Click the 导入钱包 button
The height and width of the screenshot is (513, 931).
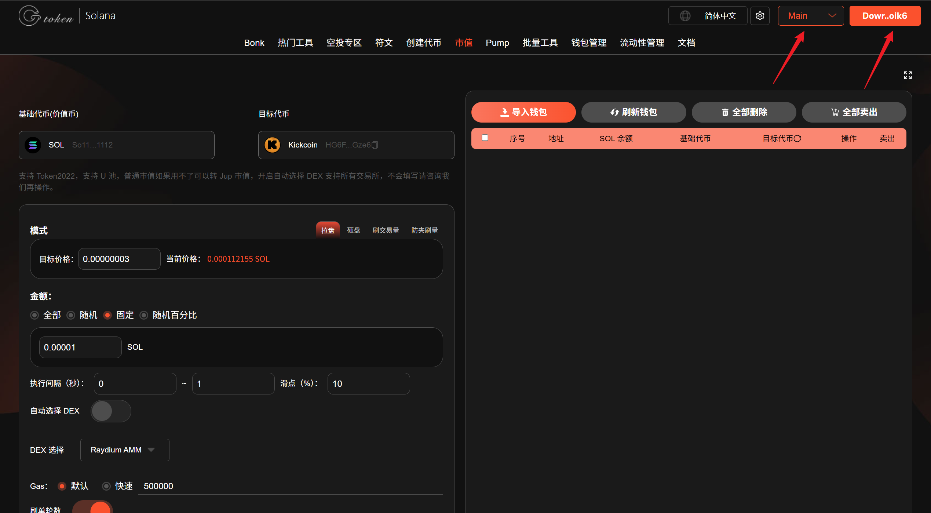[x=523, y=112]
